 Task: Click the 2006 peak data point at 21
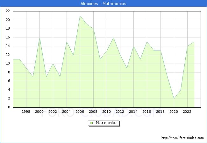[x=80, y=16]
